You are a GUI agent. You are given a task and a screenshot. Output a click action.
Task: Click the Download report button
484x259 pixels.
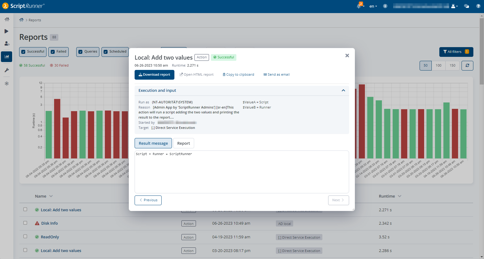point(154,75)
